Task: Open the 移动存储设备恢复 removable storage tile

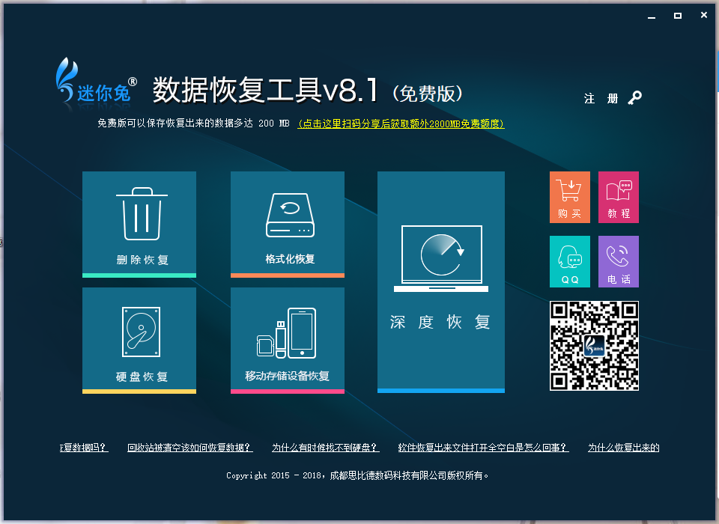Action: [x=288, y=340]
